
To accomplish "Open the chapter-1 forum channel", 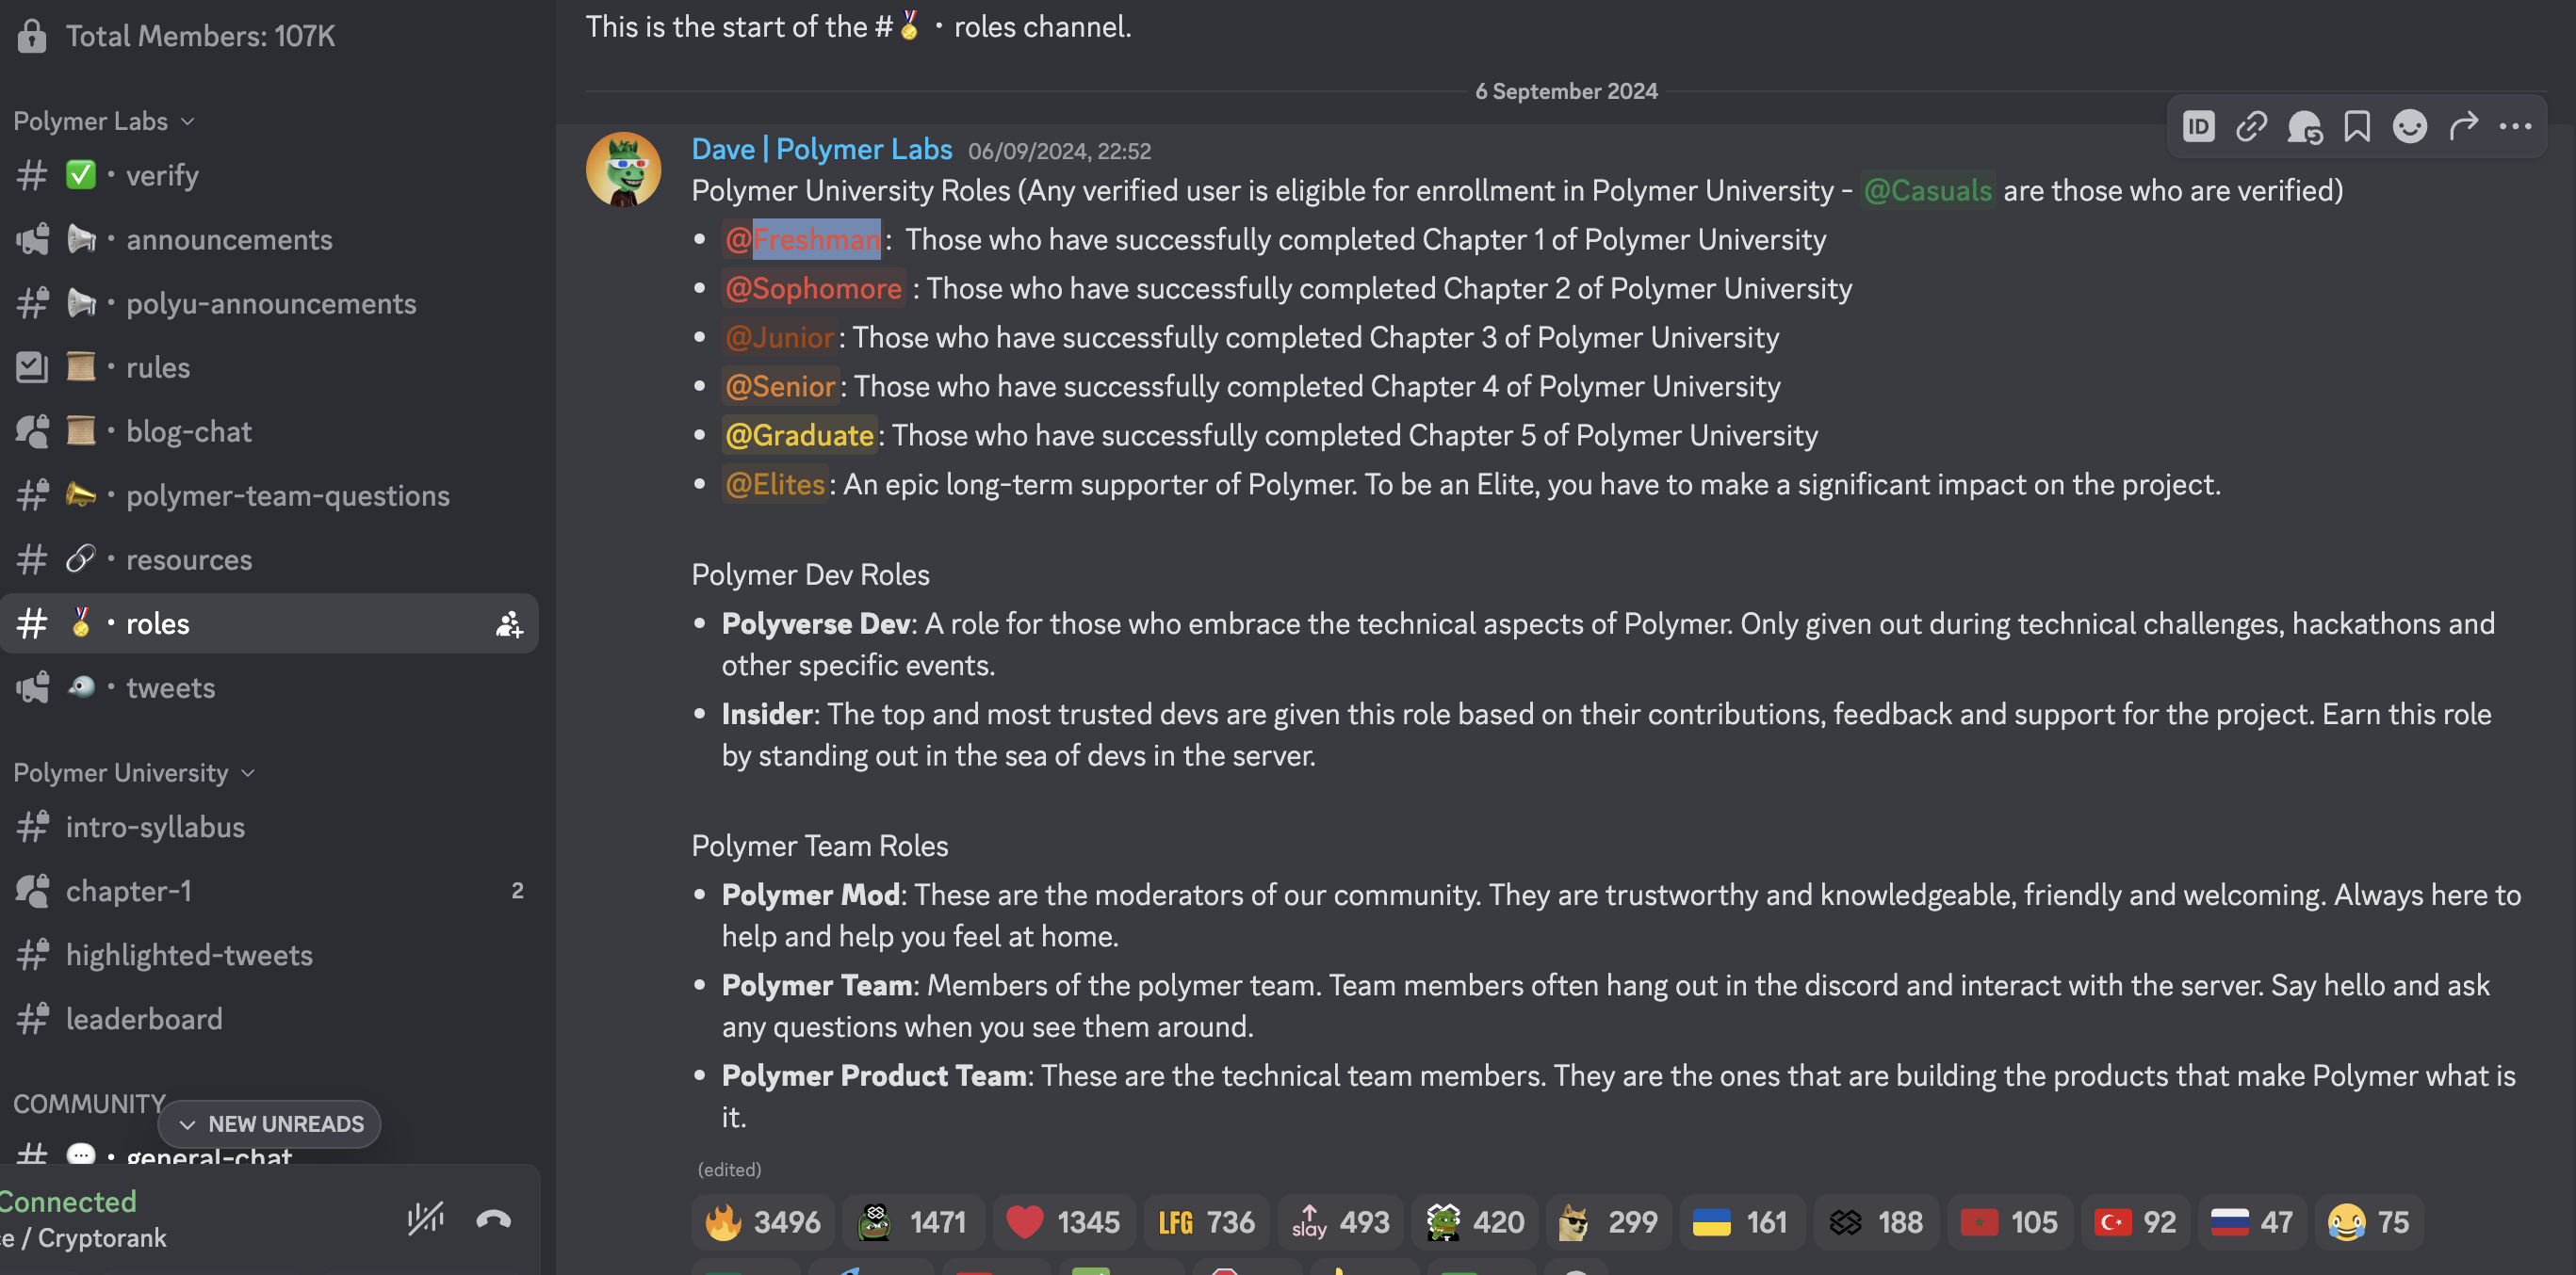I will [269, 892].
